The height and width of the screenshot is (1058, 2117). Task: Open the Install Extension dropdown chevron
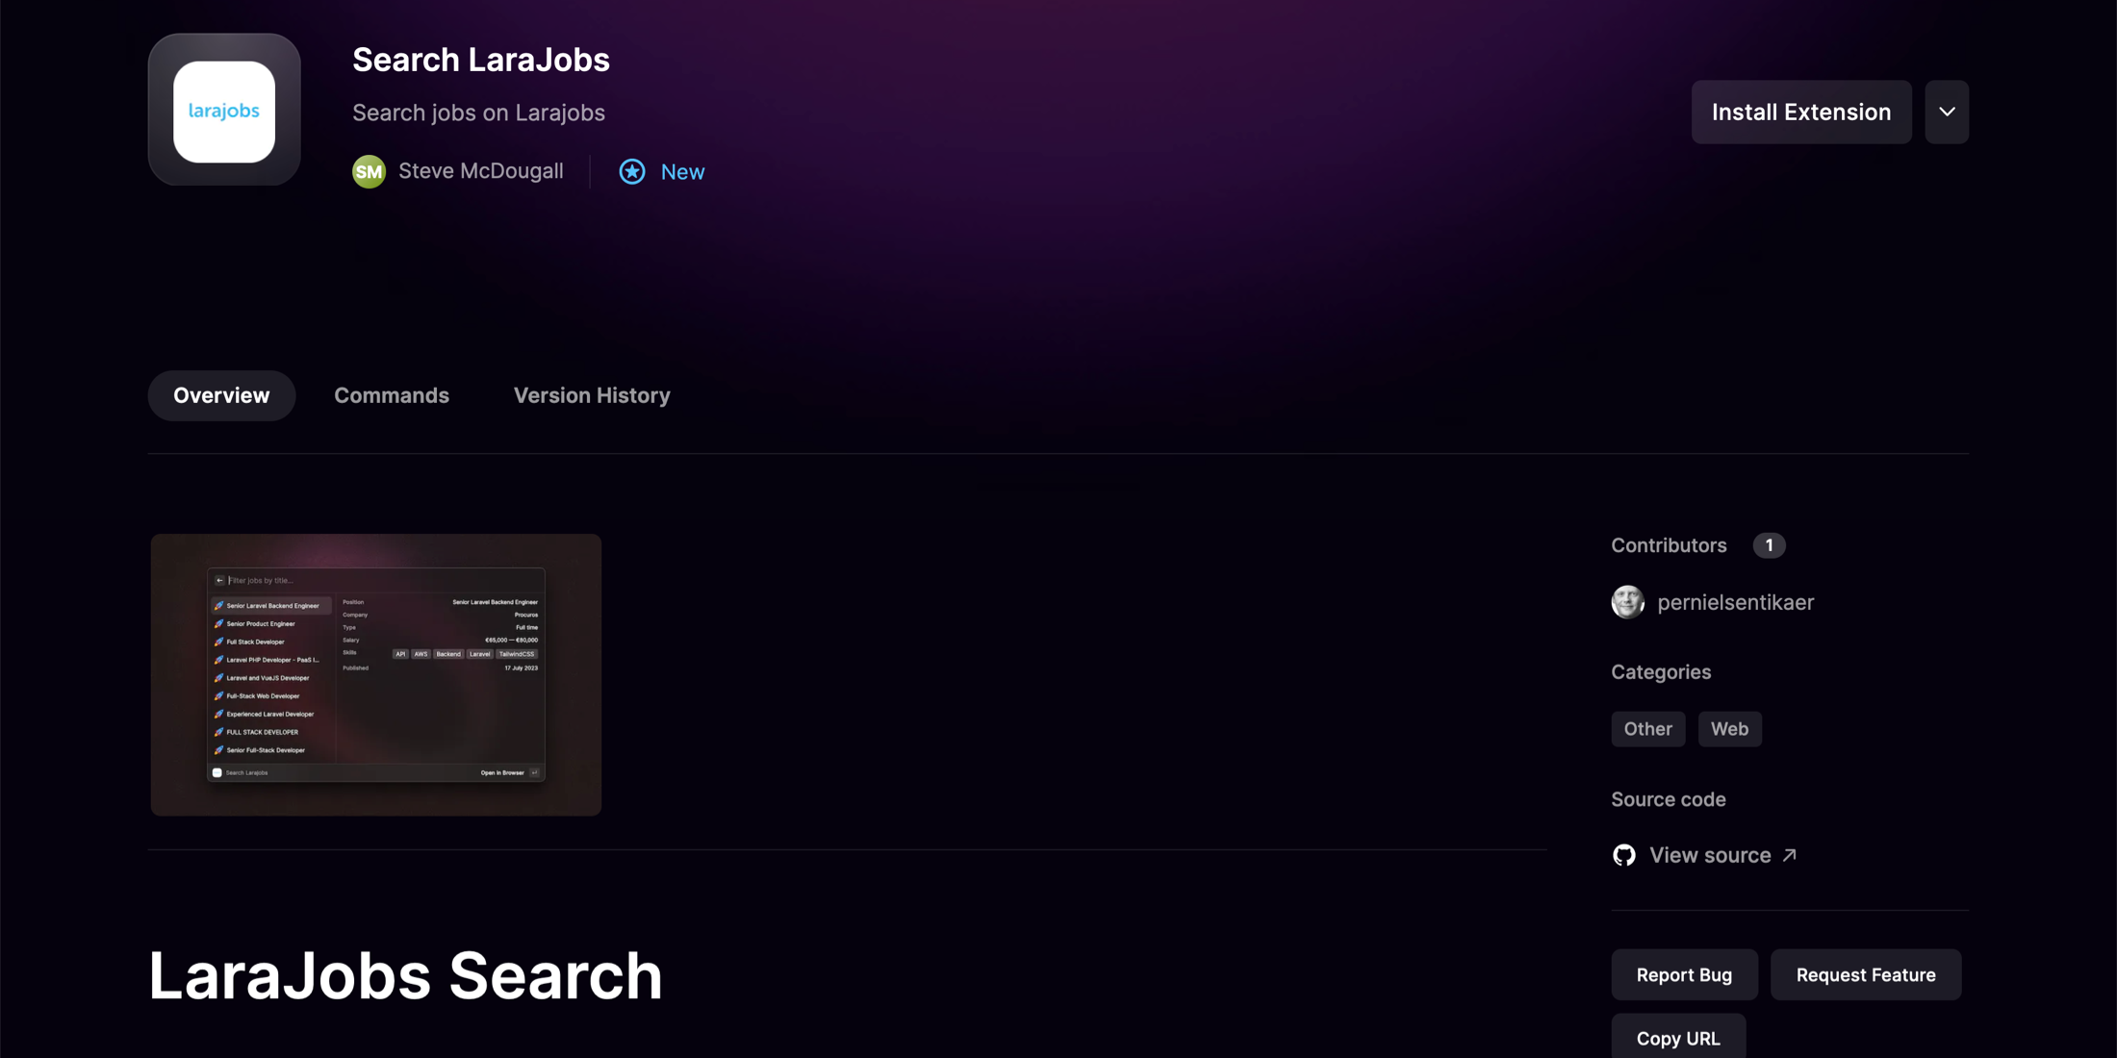click(1947, 112)
